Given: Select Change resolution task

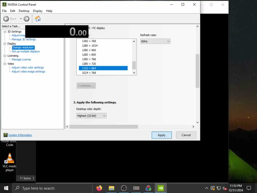Looking at the screenshot, I should tap(23, 47).
